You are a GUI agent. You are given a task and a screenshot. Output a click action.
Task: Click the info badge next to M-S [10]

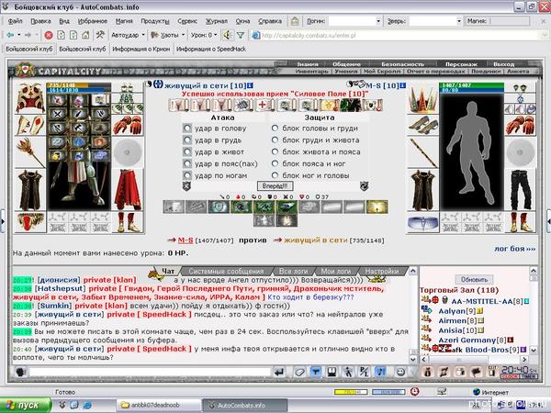(403, 85)
